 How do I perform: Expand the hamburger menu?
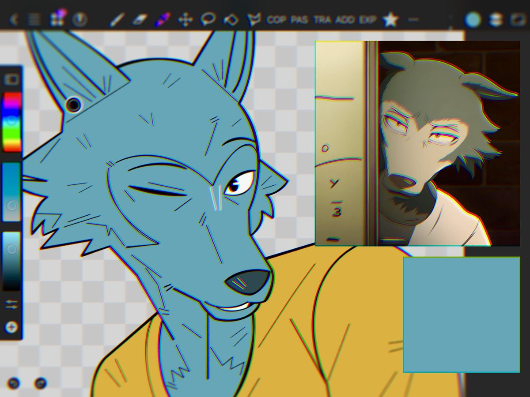tap(33, 19)
